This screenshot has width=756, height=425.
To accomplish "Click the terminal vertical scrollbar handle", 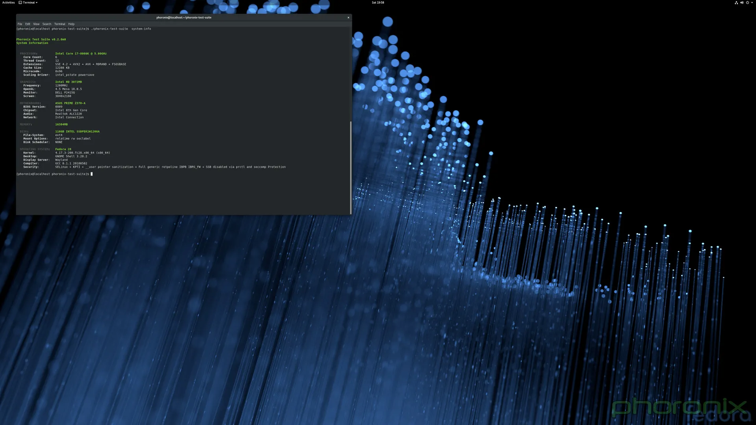I will [x=350, y=167].
